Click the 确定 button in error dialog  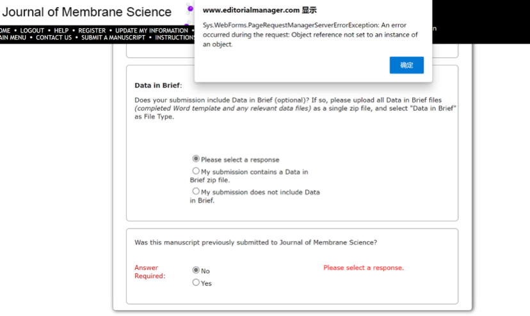pos(406,65)
